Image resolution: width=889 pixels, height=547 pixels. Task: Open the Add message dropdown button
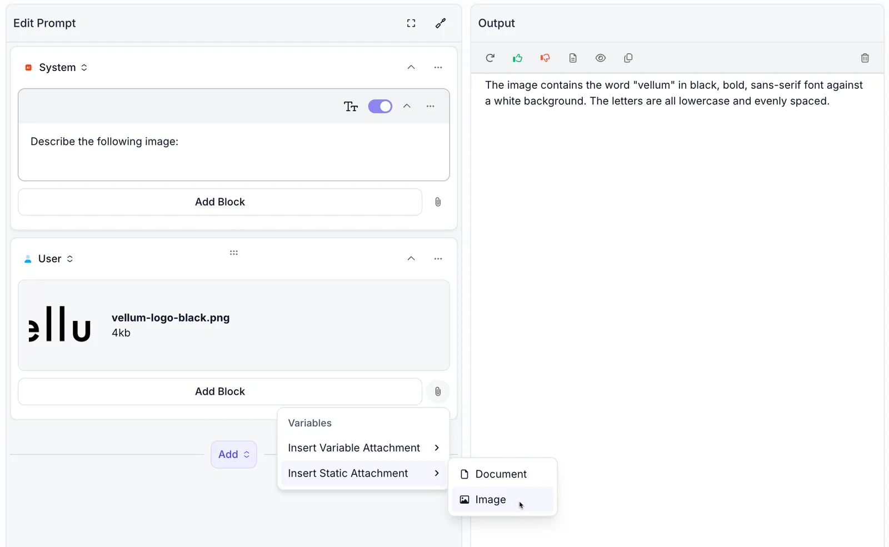click(x=234, y=454)
